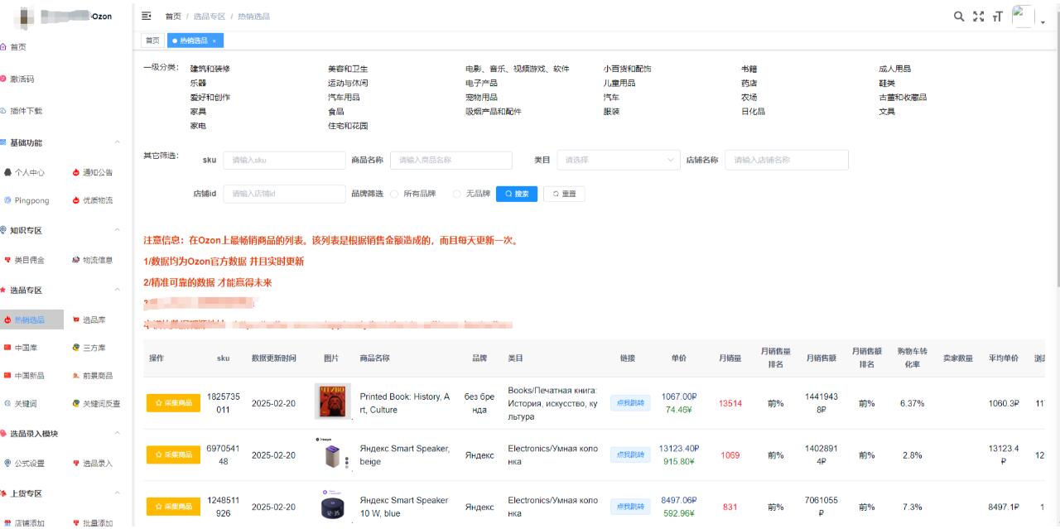Screen dimensions: 1060x529
Task: Open 选品录入 sidebar item
Action: pos(98,464)
